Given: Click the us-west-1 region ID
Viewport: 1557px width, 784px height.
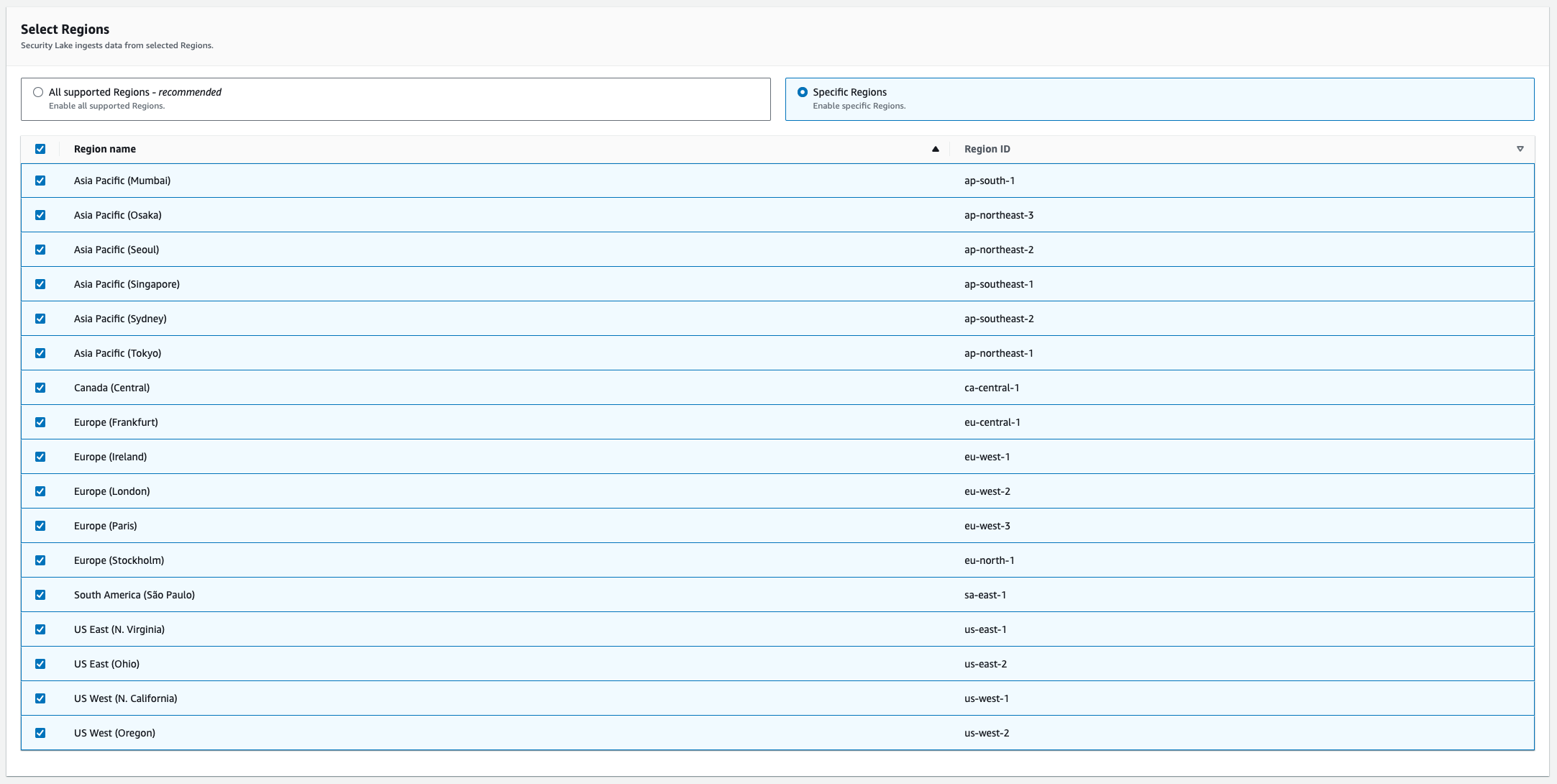Looking at the screenshot, I should pos(987,698).
